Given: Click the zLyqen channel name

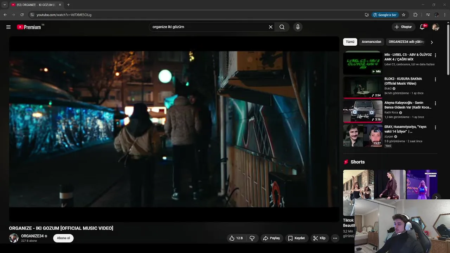Looking at the screenshot, I should [388, 136].
